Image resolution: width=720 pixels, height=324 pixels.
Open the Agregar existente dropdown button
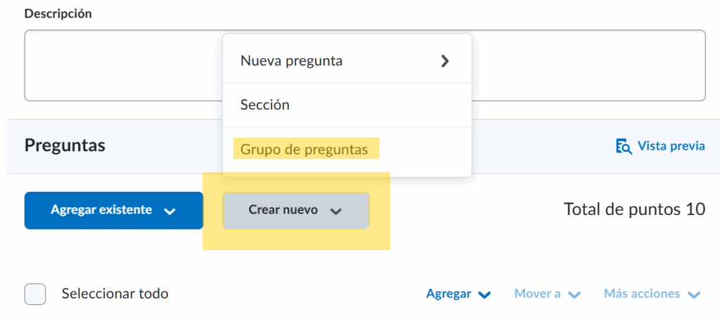(113, 210)
